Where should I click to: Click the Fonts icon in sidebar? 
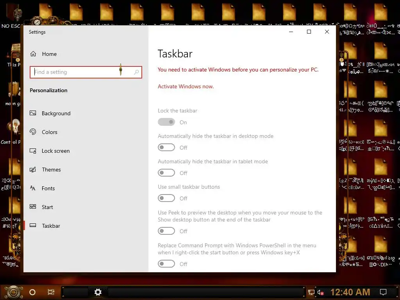coord(33,188)
